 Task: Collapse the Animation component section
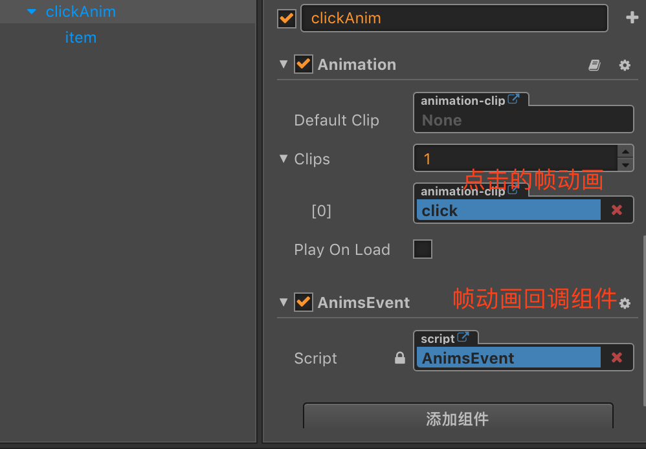point(284,64)
